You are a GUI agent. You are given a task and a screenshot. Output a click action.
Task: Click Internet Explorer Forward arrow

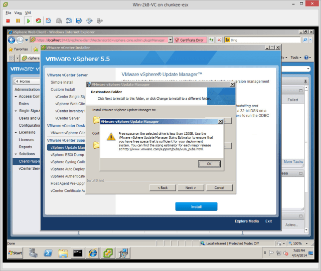[20, 40]
